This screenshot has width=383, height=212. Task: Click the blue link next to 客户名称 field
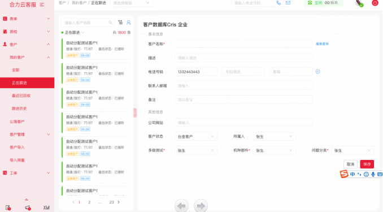[x=322, y=44]
